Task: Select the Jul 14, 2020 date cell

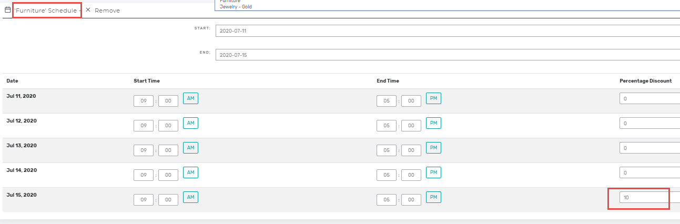Action: (22, 170)
